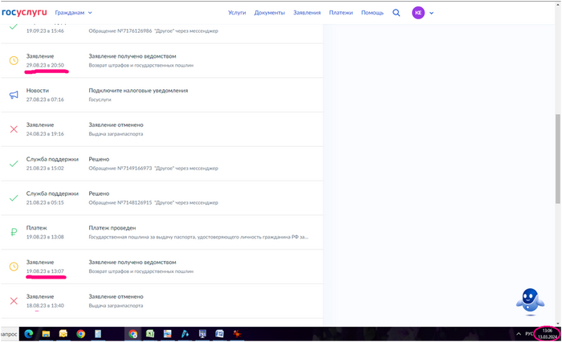The width and height of the screenshot is (562, 342).
Task: Click the 'Возврат штрафов' subtitle under 29.08.23 application
Action: (x=140, y=65)
